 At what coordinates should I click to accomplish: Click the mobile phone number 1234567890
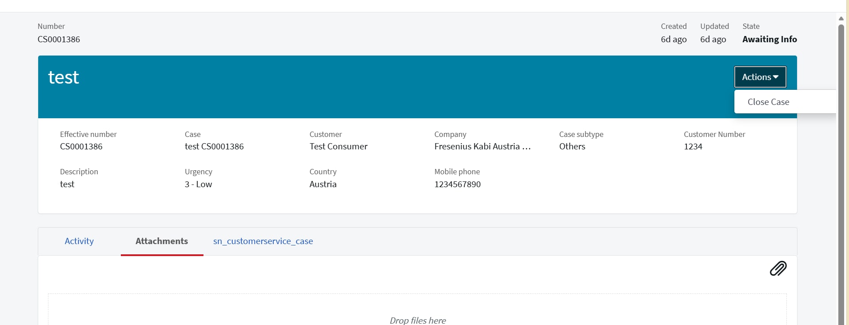pyautogui.click(x=458, y=184)
